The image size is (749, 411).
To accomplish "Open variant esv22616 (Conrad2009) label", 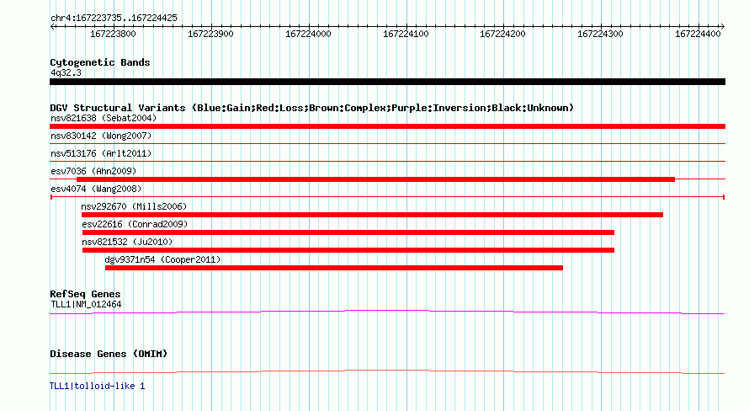I will [135, 224].
